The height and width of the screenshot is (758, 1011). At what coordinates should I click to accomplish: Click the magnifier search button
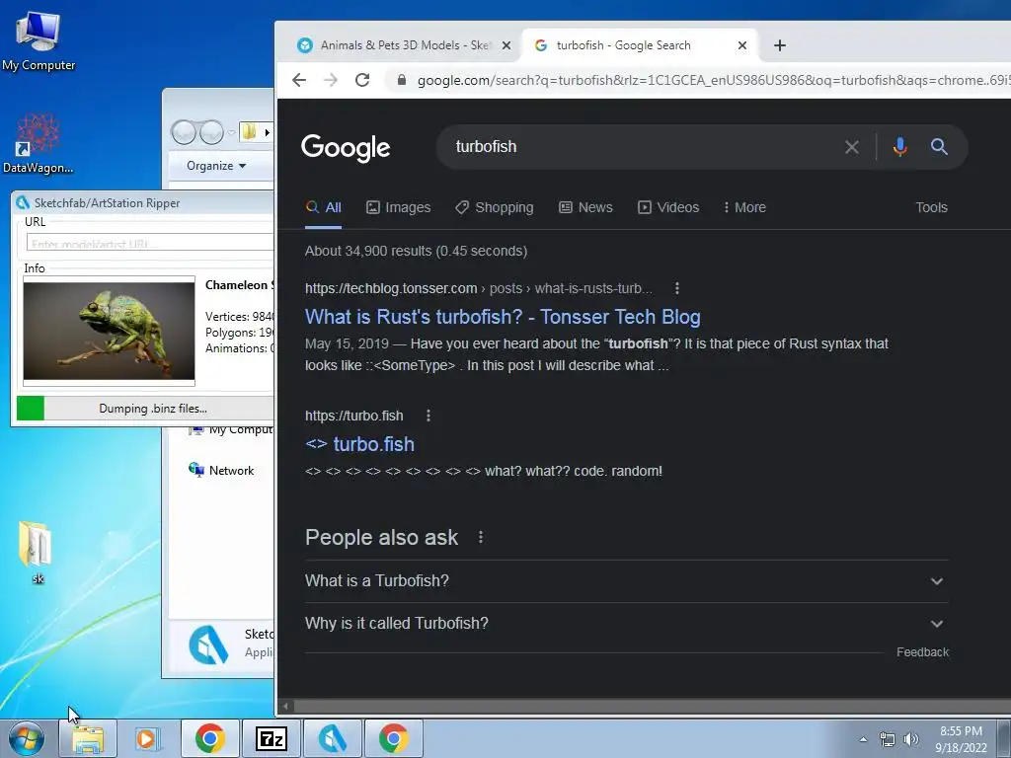(x=940, y=147)
